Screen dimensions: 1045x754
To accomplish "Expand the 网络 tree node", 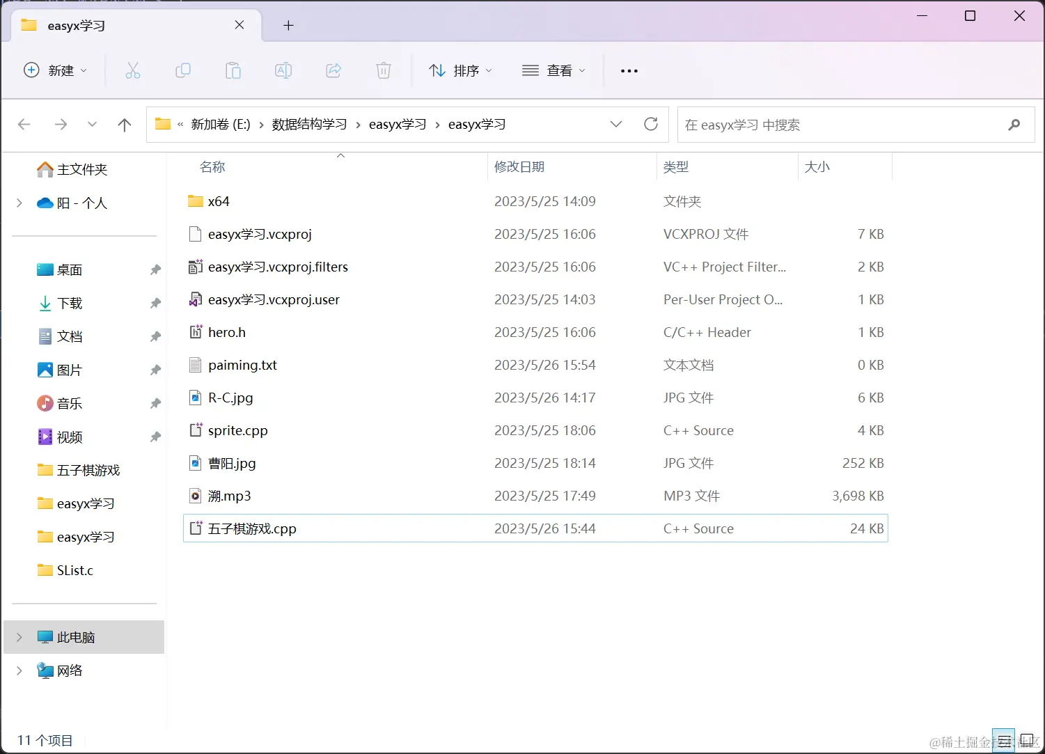I will [x=19, y=670].
